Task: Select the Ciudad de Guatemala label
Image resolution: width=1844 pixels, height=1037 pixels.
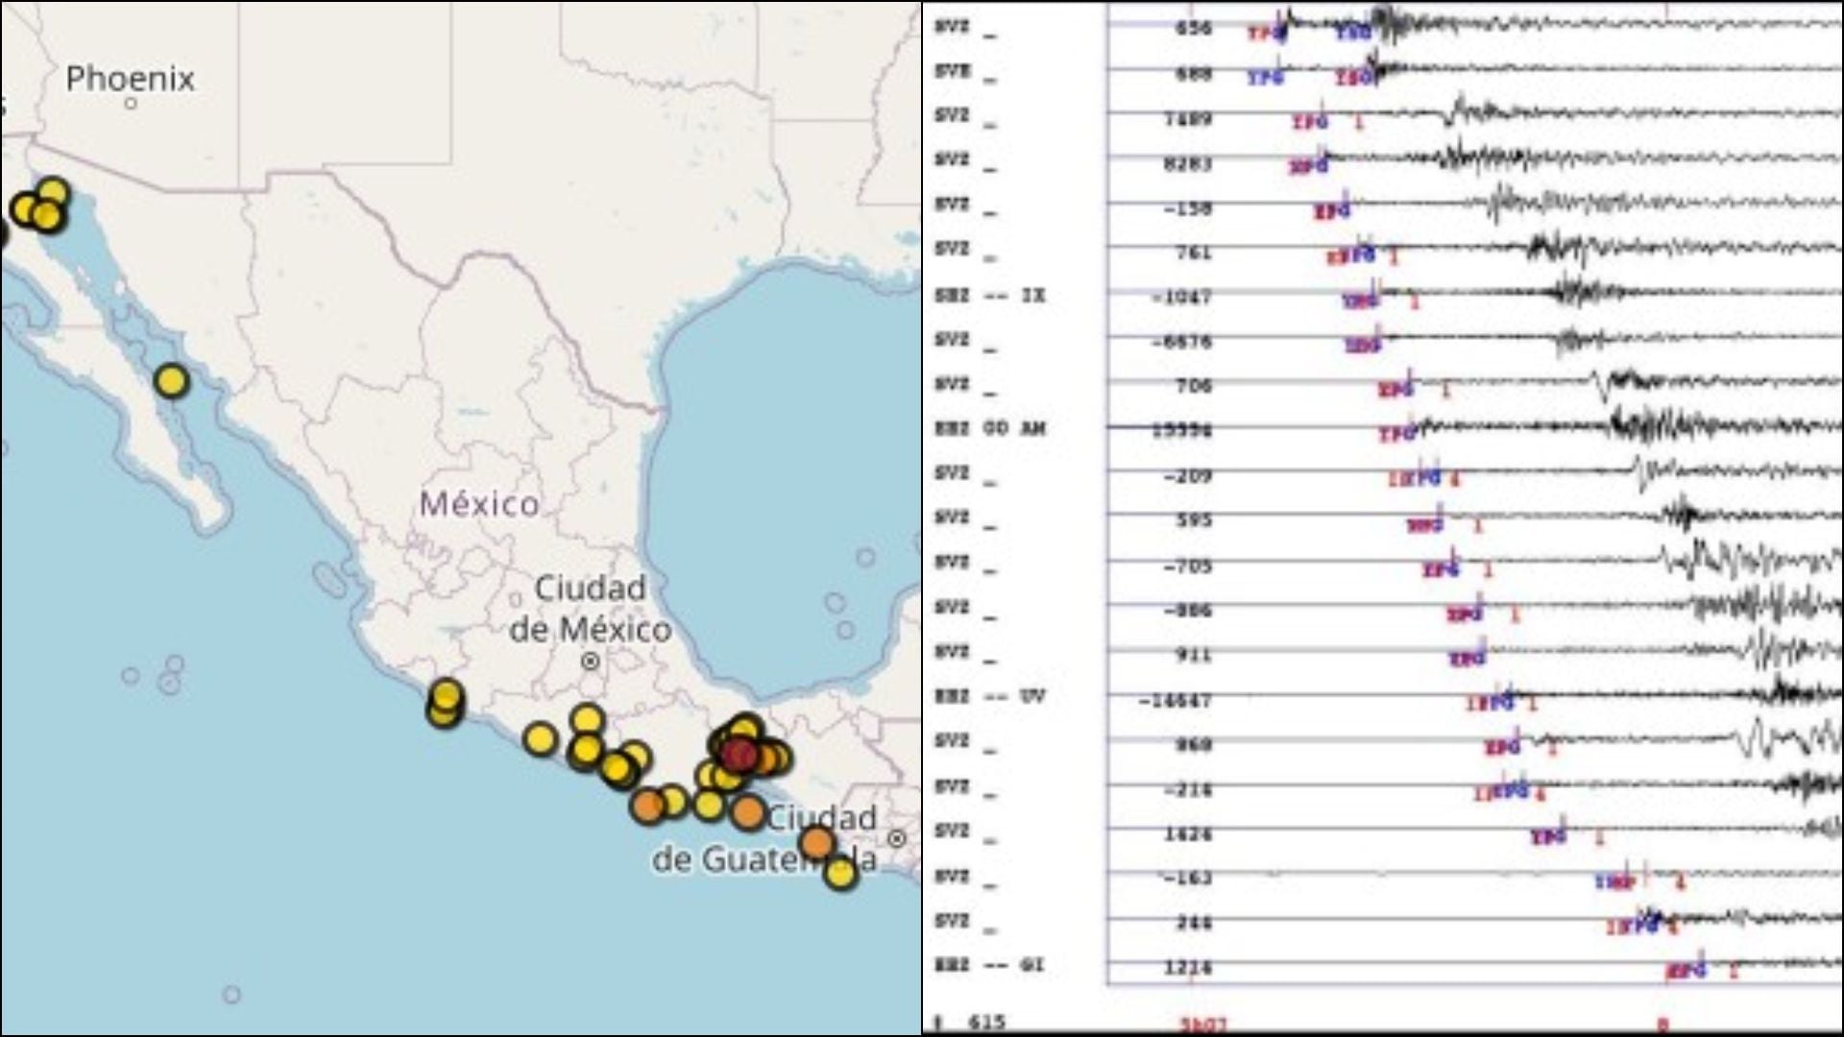Action: point(764,839)
